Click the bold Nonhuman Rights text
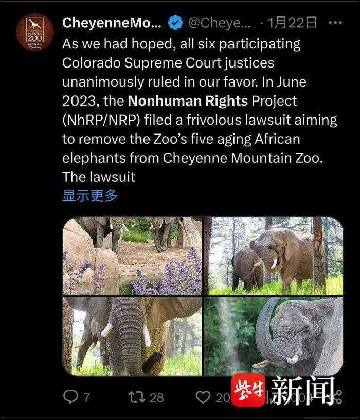The width and height of the screenshot is (360, 420). click(188, 101)
